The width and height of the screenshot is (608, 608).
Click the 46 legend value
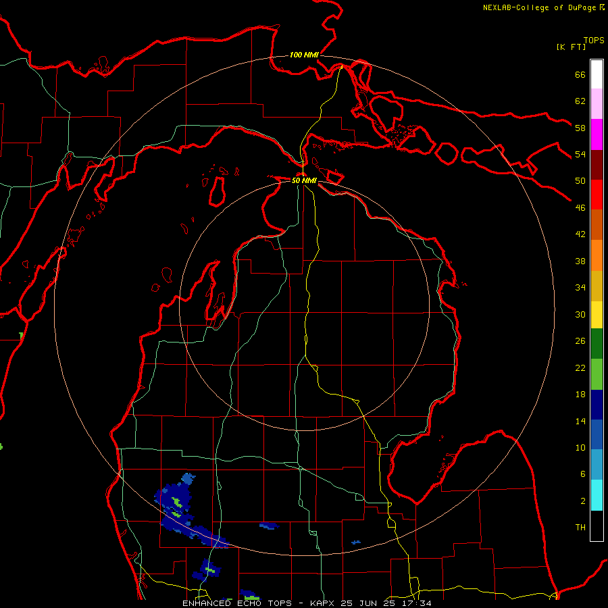point(580,208)
